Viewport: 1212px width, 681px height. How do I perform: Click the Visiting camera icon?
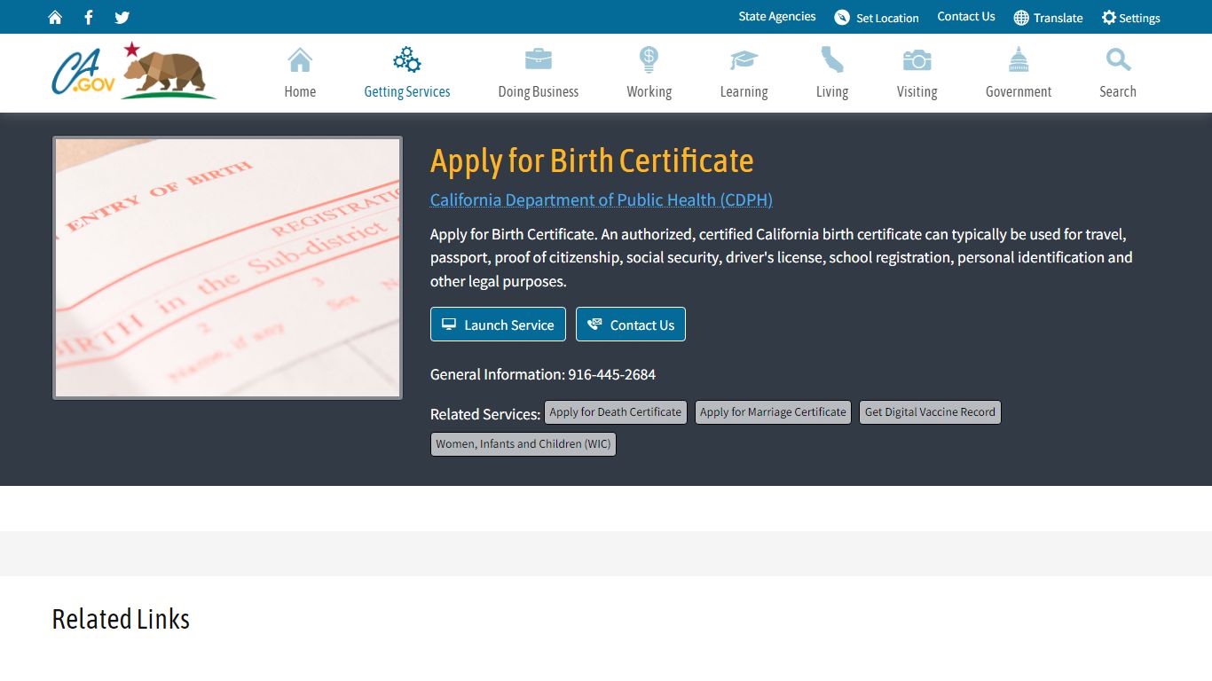pos(917,60)
